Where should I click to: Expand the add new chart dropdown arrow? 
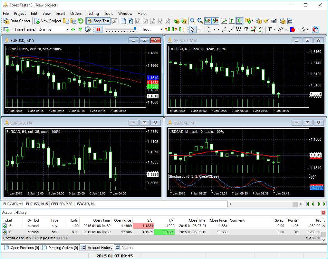click(x=11, y=30)
